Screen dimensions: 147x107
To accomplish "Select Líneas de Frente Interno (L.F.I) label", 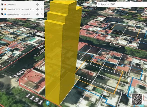I will [x=18, y=14].
